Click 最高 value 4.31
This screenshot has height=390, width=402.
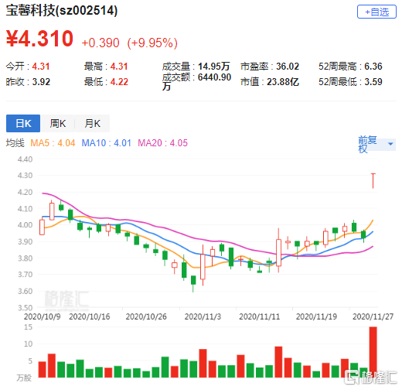[x=119, y=67]
